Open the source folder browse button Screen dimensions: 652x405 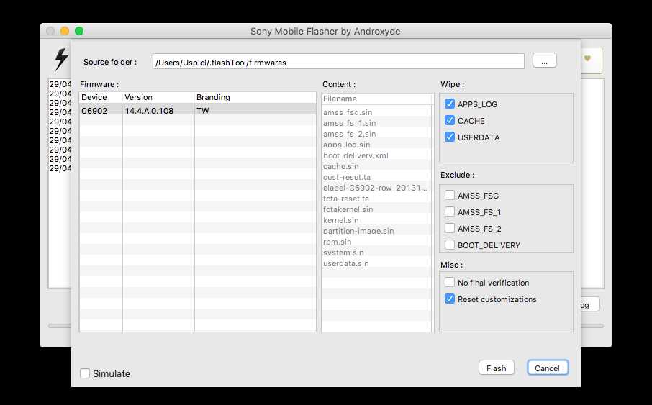[544, 60]
